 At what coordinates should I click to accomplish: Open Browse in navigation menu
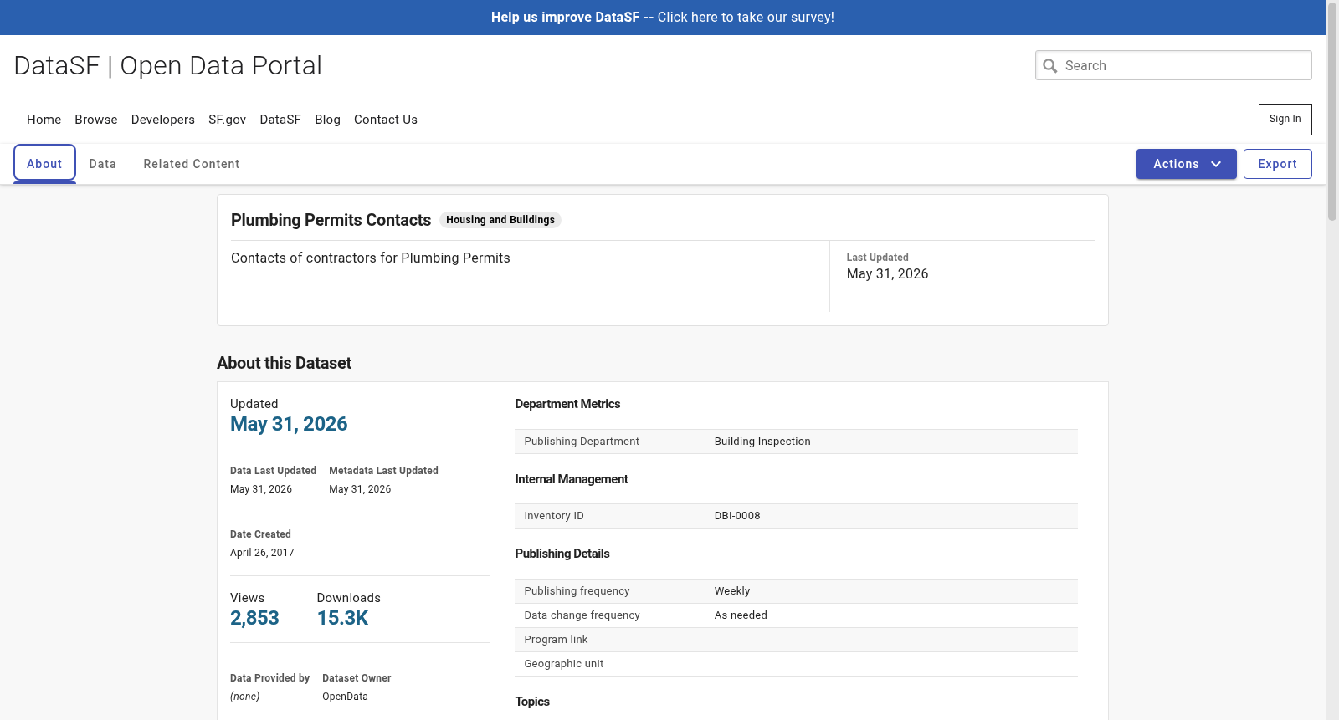pos(96,120)
